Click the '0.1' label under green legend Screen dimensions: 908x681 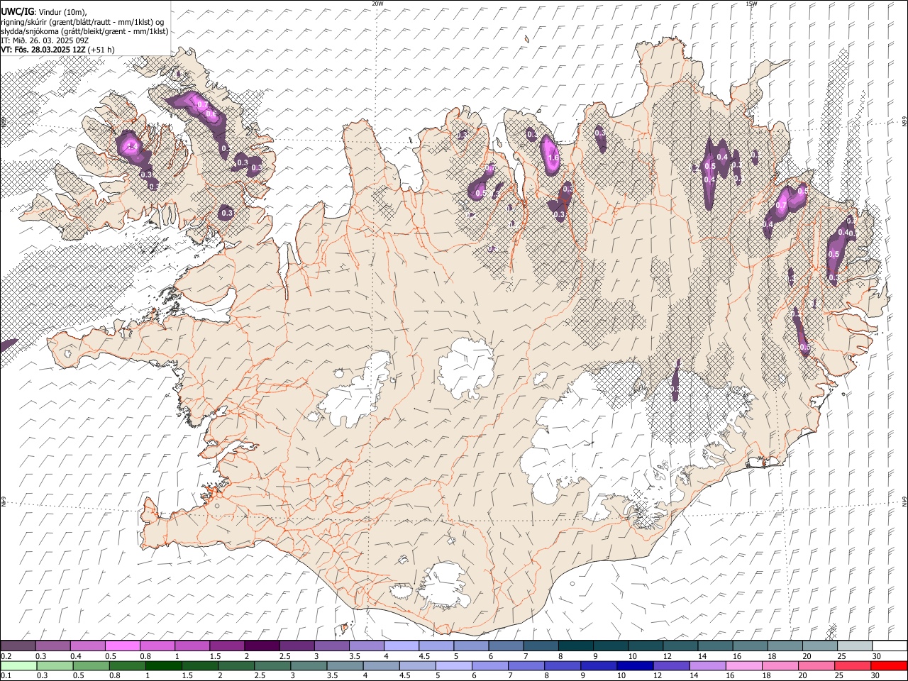pyautogui.click(x=6, y=675)
